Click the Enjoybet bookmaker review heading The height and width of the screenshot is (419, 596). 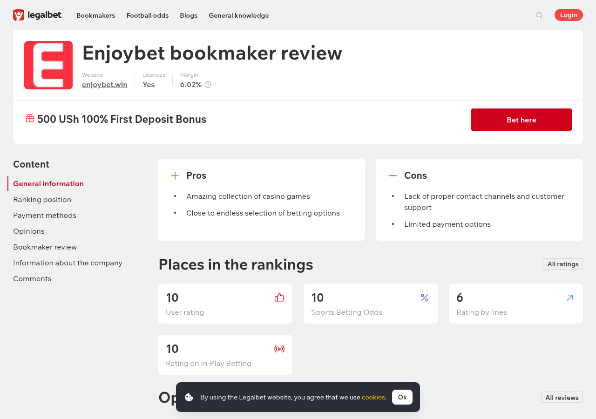pyautogui.click(x=212, y=53)
